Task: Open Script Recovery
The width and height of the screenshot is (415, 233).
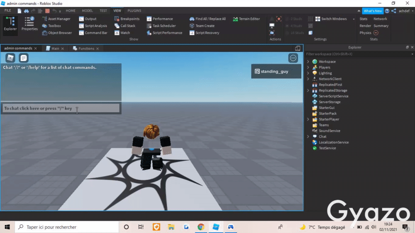Action: [x=204, y=33]
